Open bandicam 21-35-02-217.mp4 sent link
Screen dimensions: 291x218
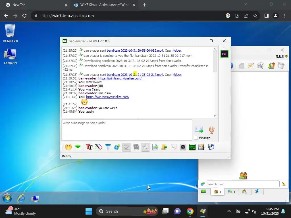tap(135, 75)
